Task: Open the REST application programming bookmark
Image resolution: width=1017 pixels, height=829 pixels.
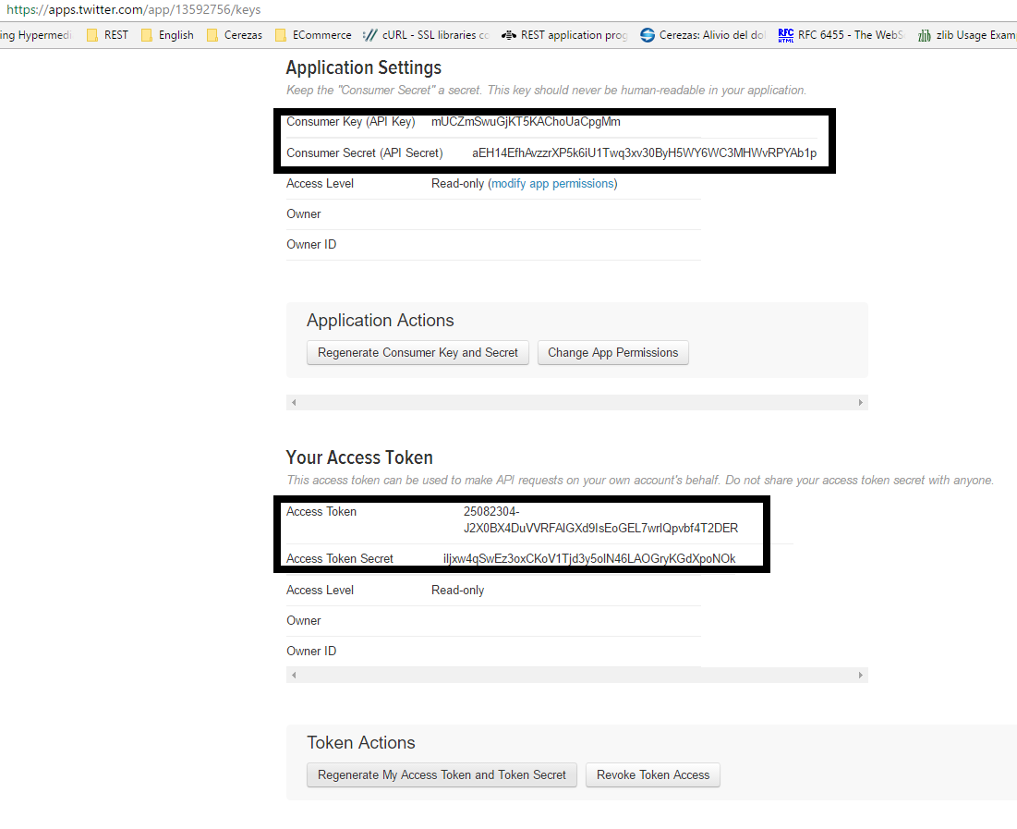Action: point(564,35)
